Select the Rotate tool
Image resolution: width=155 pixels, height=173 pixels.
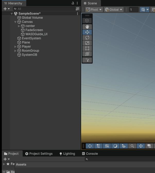point(87,38)
